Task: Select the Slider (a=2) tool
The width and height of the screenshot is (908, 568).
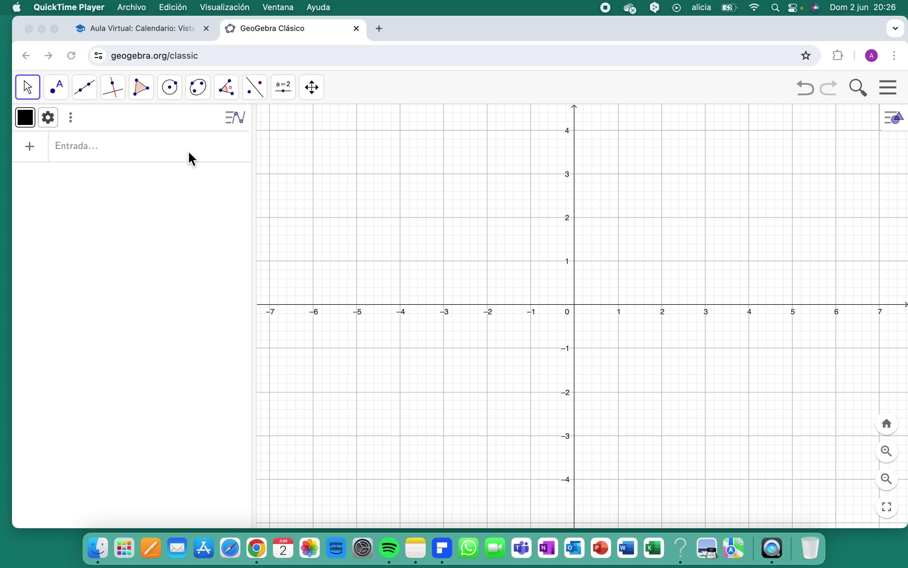Action: pos(283,87)
